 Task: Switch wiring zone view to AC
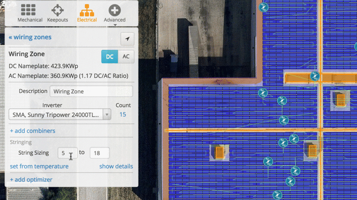pyautogui.click(x=126, y=57)
